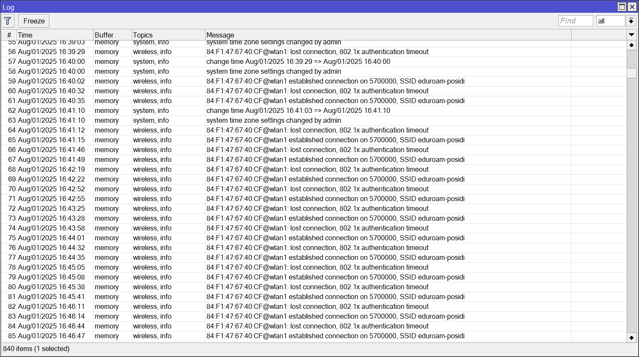Click 'wireless, info' topic in row 69

(x=152, y=179)
